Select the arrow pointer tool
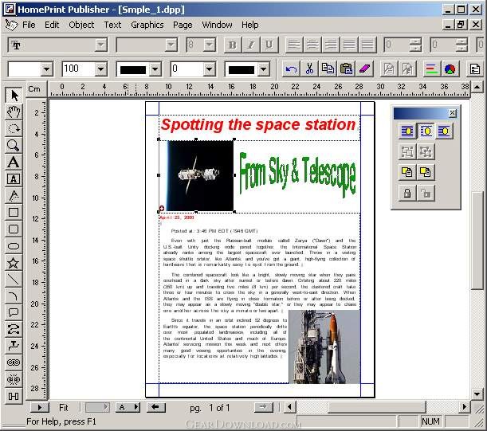The image size is (487, 431). pos(14,95)
